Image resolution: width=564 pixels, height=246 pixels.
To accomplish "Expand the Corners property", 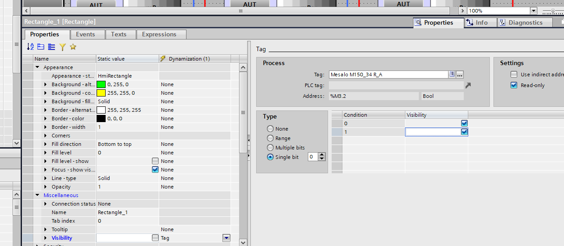I will pyautogui.click(x=45, y=136).
